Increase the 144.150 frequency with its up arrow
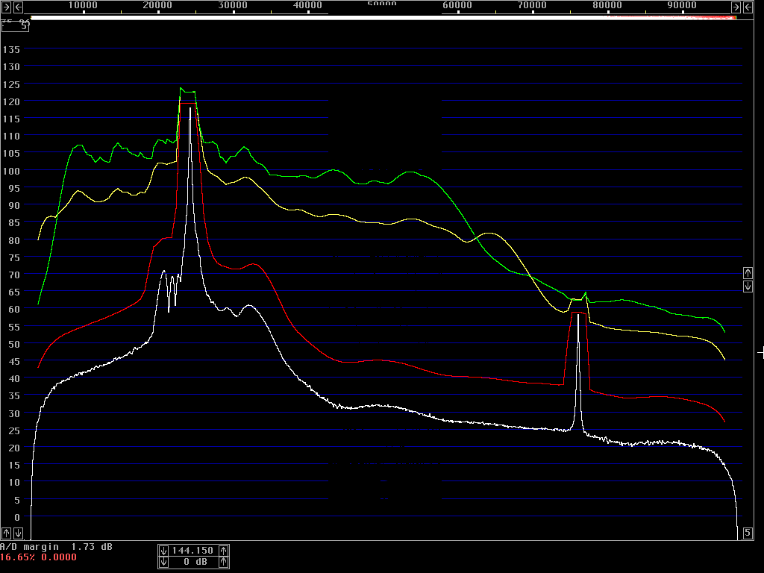This screenshot has height=573, width=764. tap(223, 551)
